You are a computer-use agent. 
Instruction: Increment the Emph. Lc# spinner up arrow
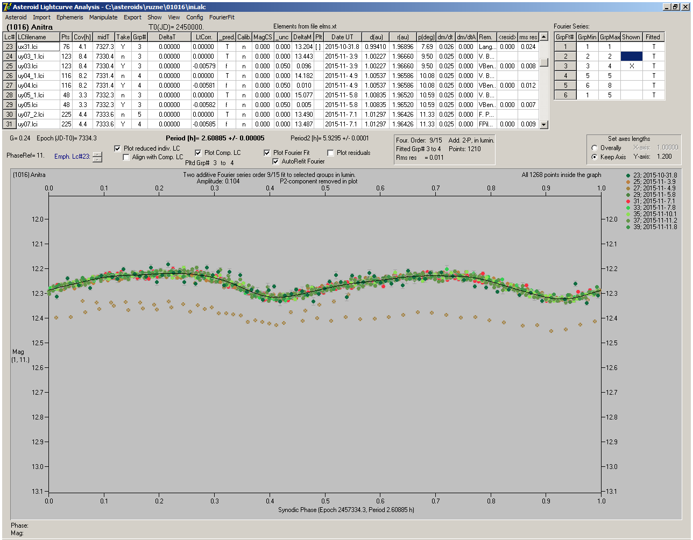[x=97, y=155]
